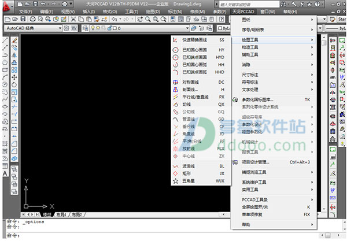Open the Layer Properties Manager icon
The height and width of the screenshot is (241, 347).
pyautogui.click(x=85, y=28)
